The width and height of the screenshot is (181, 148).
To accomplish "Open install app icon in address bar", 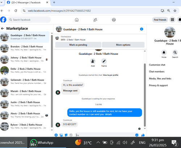I will click(163, 11).
